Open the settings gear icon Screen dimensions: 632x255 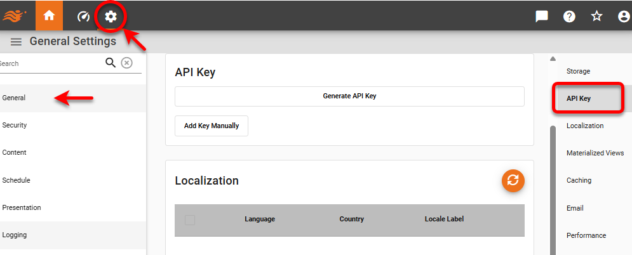111,16
